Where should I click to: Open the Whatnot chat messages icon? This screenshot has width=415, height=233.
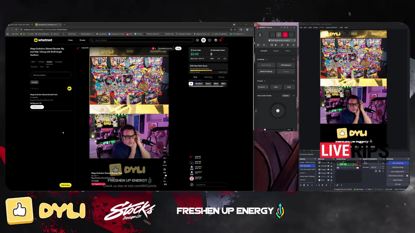point(209,40)
